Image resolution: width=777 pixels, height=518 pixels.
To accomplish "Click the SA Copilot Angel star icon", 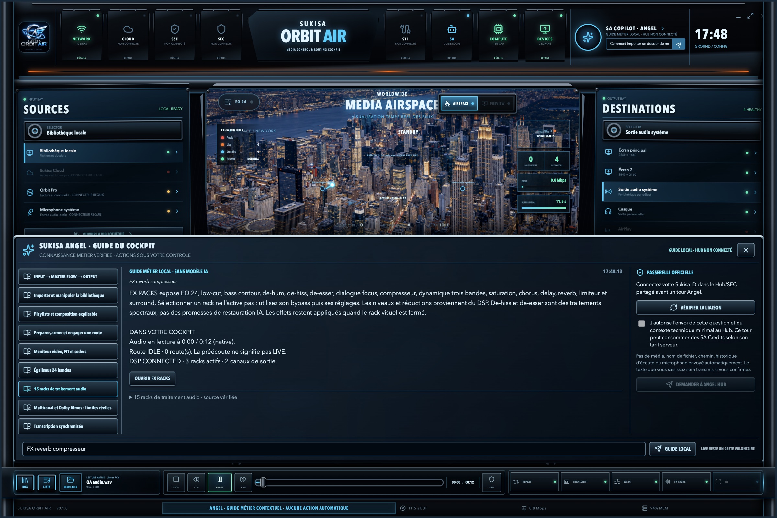I will 588,37.
